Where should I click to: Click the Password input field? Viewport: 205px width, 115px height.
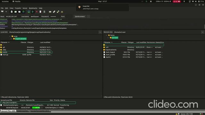pos(55,17)
